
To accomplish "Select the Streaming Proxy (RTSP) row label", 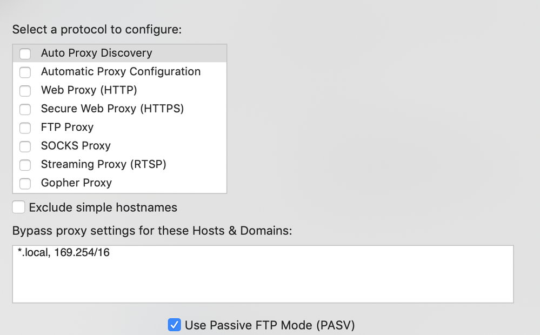I will click(103, 165).
